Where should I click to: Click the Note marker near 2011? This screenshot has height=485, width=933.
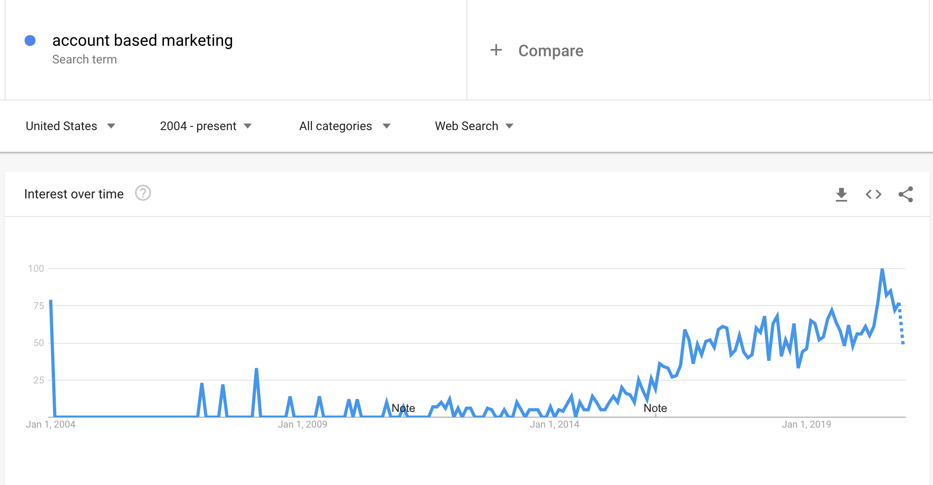[x=403, y=408]
